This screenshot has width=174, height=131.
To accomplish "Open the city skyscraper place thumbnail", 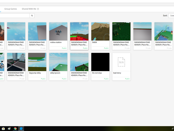I will coord(16,62).
